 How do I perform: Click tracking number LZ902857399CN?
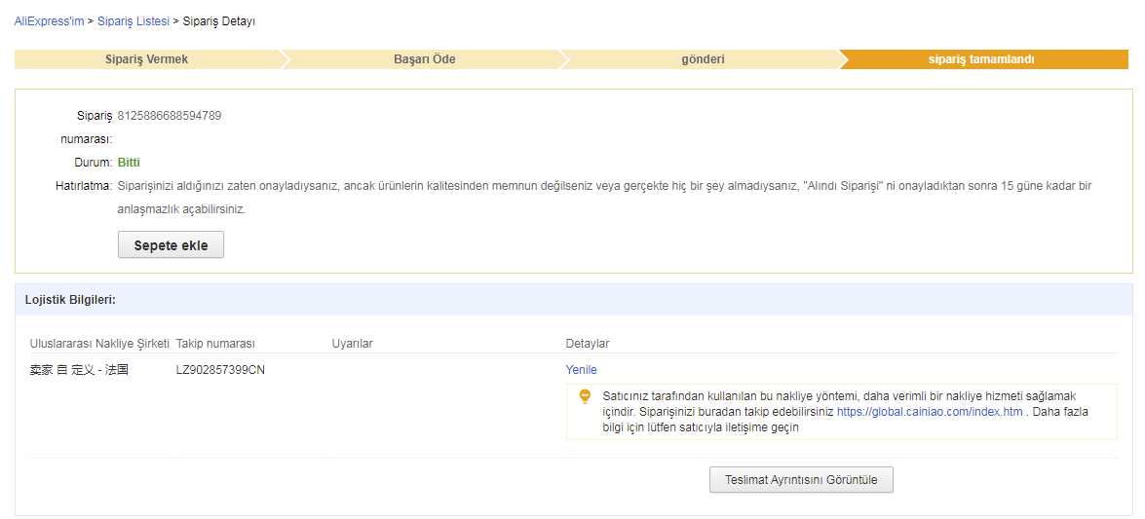[220, 369]
